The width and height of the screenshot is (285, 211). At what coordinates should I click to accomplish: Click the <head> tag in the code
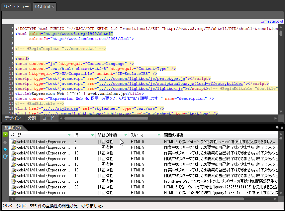tap(22, 59)
